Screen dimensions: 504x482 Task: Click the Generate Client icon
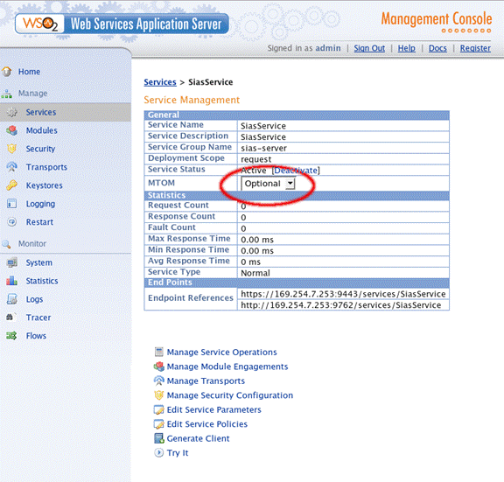click(158, 438)
